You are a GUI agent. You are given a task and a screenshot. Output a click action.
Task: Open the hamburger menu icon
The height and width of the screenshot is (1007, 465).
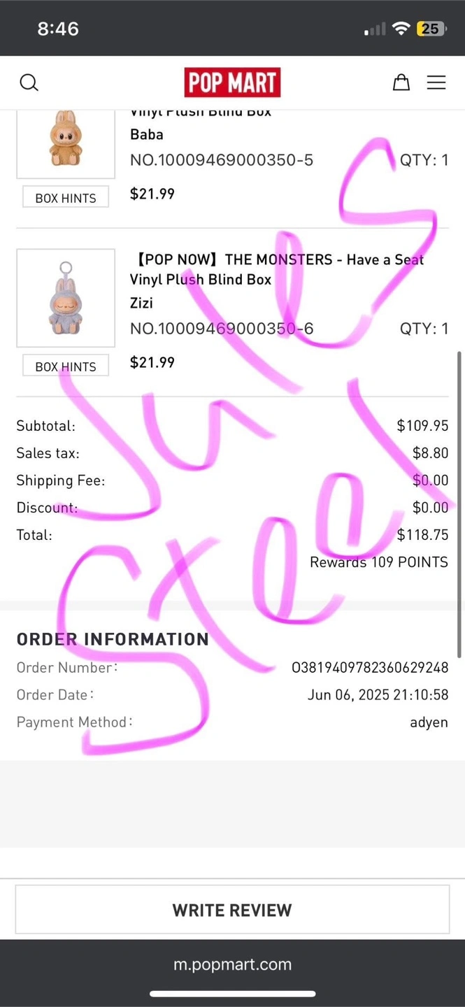click(436, 83)
